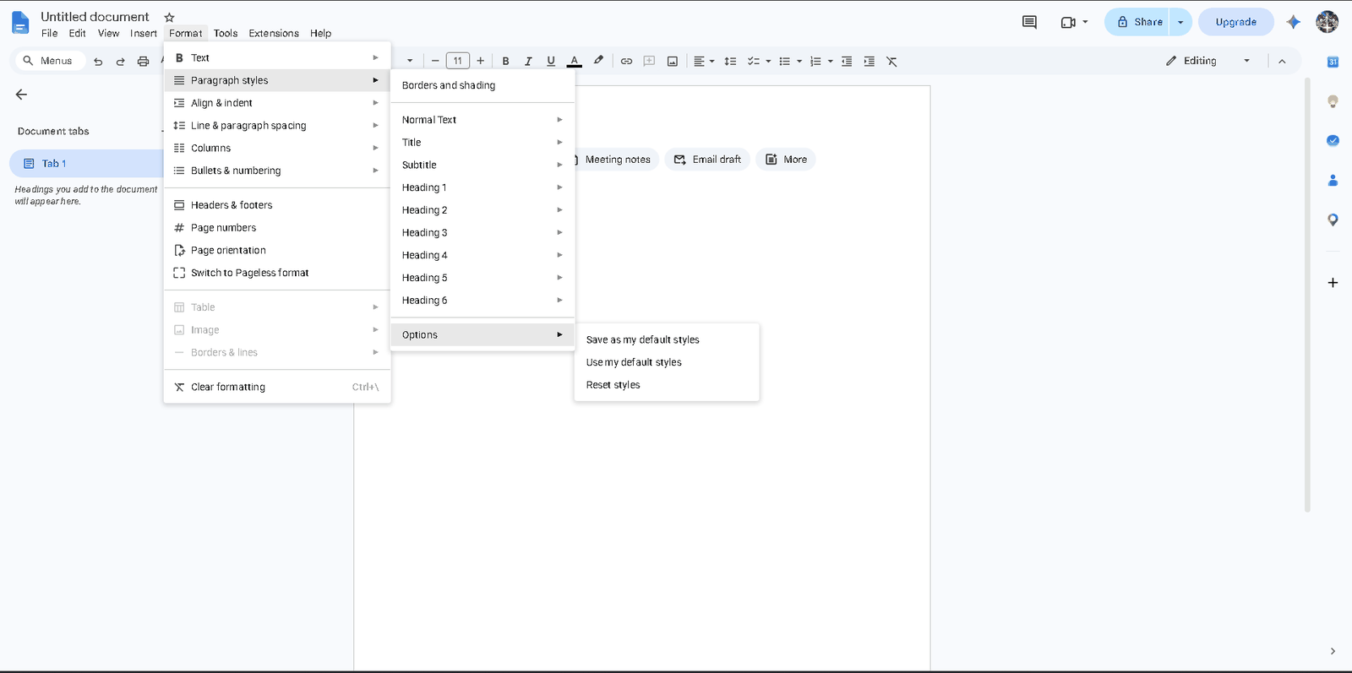Image resolution: width=1352 pixels, height=673 pixels.
Task: Select Borders and shading
Action: (482, 85)
